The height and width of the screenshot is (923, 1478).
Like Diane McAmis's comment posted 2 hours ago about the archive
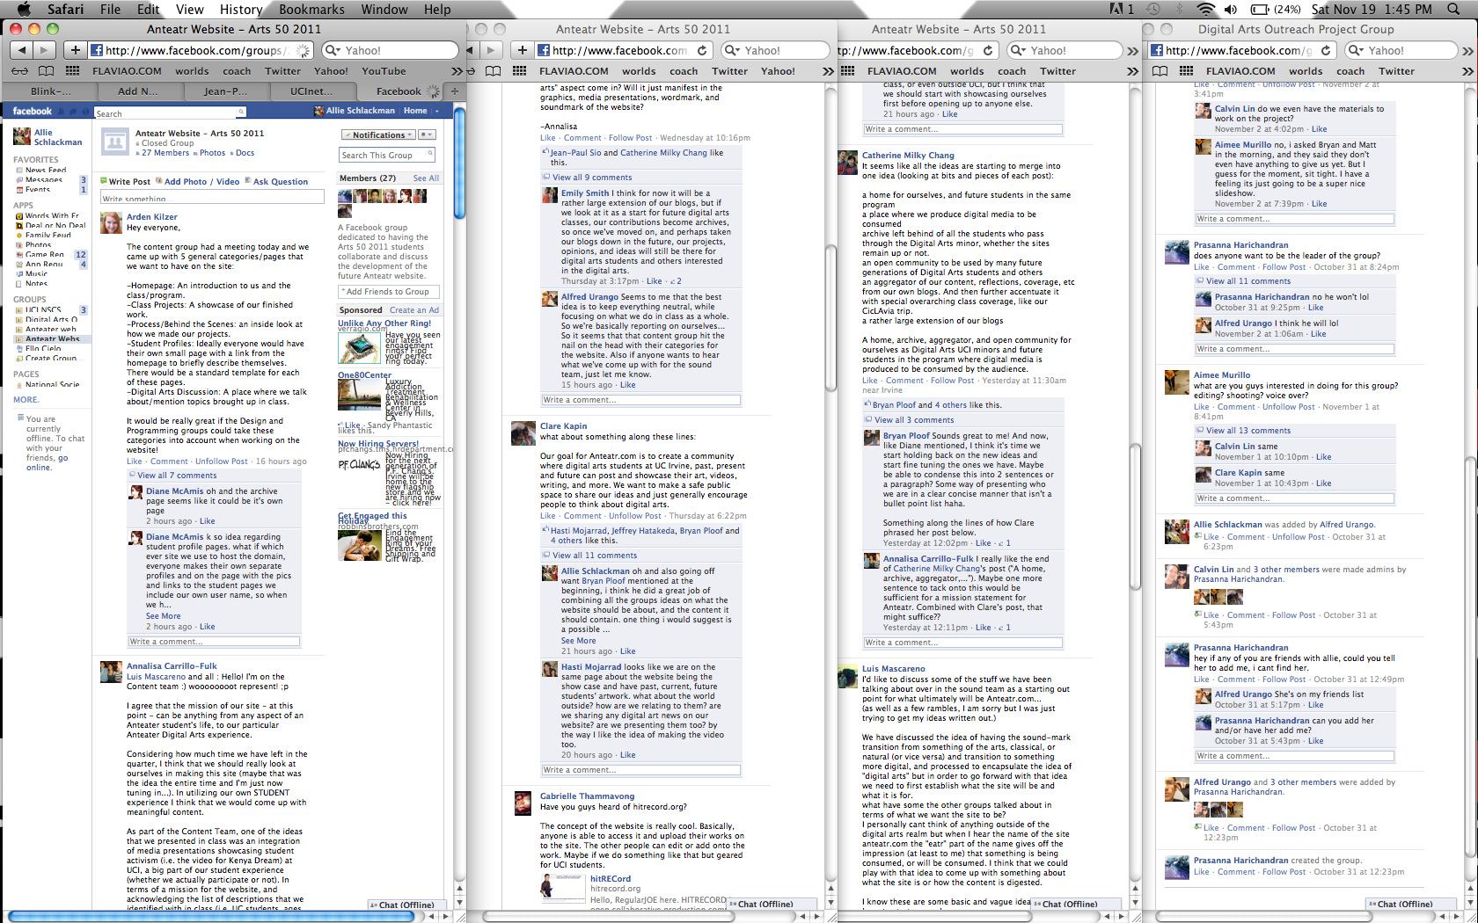[x=208, y=521]
